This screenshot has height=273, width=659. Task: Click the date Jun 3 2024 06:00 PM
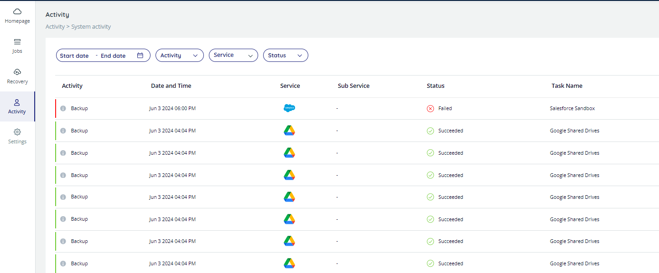tap(172, 109)
